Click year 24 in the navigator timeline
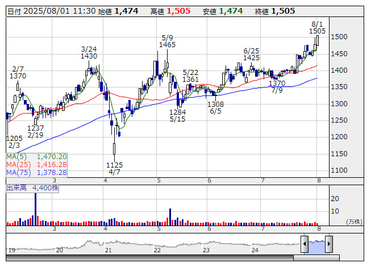Screen dimensions: 371x267 255,250
